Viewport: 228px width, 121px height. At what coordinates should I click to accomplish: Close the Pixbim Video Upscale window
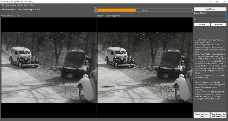pyautogui.click(x=224, y=2)
